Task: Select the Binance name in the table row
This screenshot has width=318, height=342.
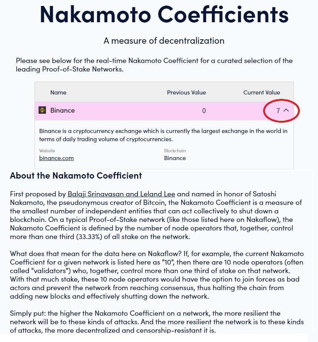Action: click(x=62, y=110)
